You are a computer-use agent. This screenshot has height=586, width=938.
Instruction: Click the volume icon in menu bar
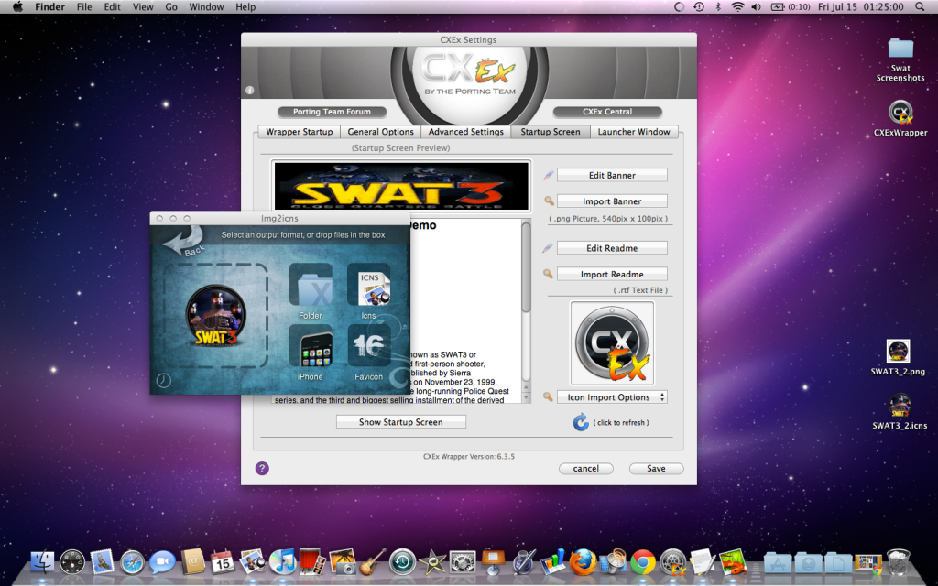756,7
